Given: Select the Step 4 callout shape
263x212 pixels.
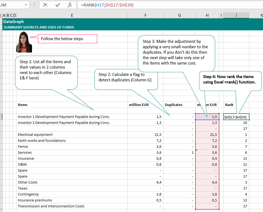Looking at the screenshot, I should click(230, 81).
